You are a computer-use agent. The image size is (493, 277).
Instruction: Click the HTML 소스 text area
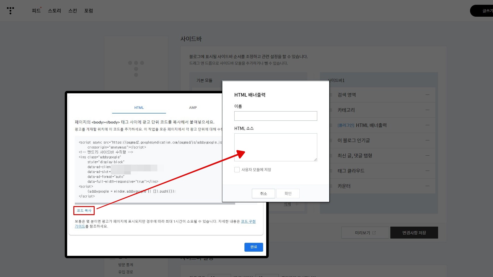coord(276,147)
